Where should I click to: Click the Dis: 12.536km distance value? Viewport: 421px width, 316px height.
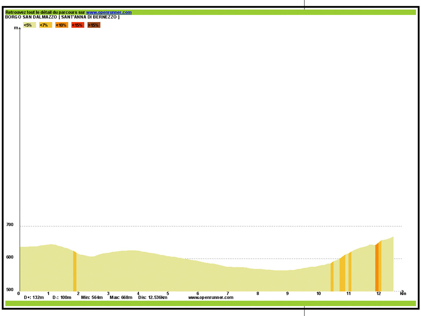coord(153,297)
